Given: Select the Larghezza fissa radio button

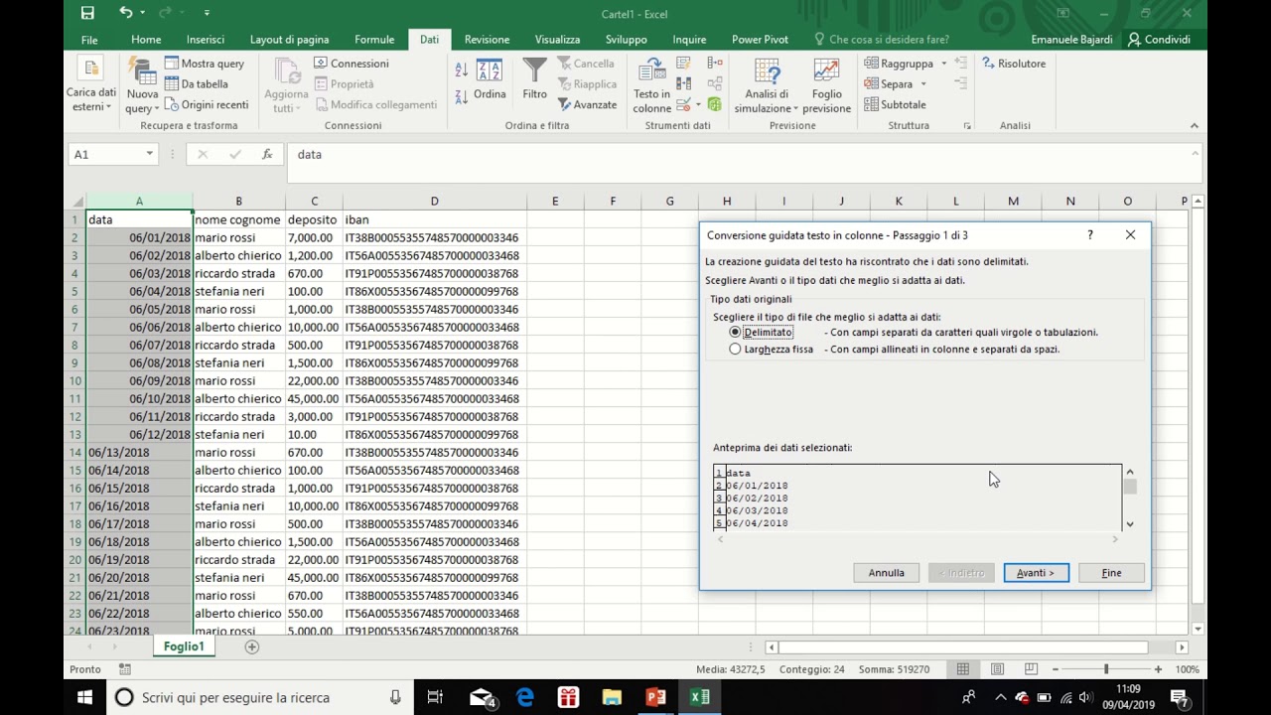Looking at the screenshot, I should tap(735, 349).
